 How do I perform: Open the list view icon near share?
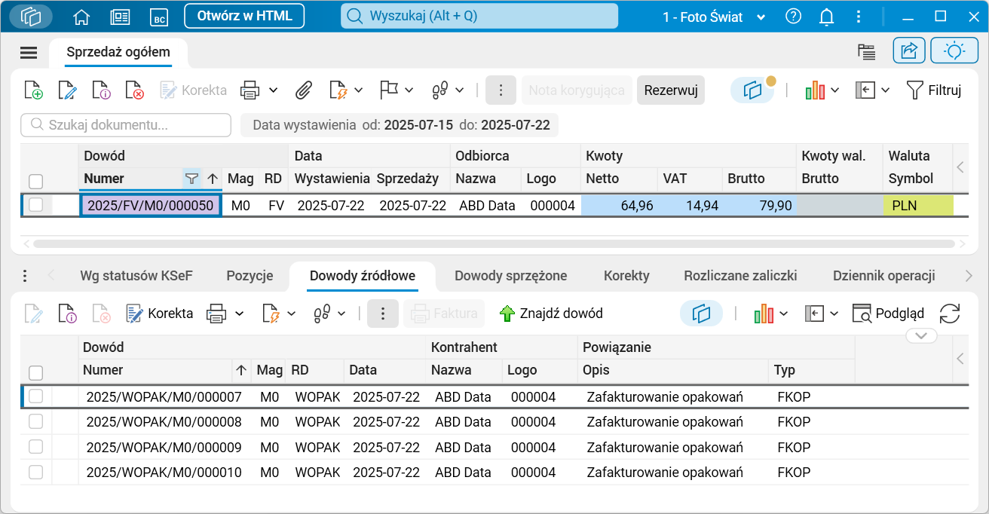[x=866, y=51]
